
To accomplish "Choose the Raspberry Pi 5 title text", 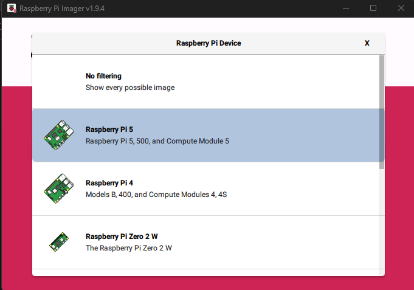I will pos(109,129).
